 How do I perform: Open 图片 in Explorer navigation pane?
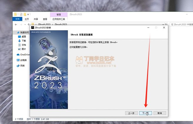[x=24, y=49]
